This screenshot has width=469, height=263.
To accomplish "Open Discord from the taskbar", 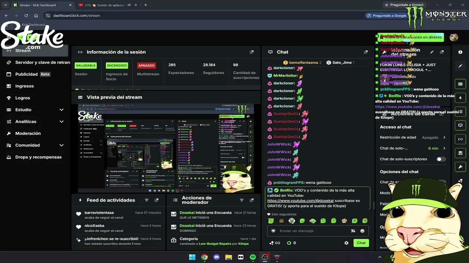I will [217, 257].
